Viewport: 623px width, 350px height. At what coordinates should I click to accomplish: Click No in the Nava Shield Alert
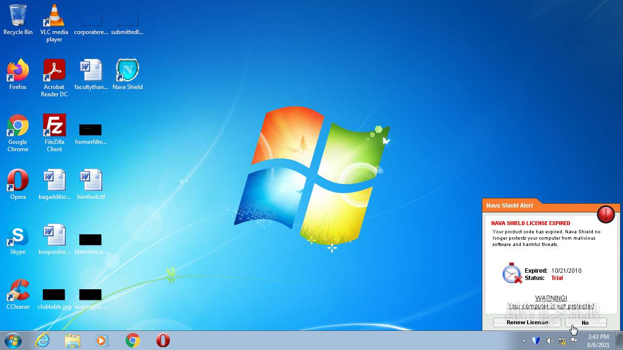pos(586,323)
